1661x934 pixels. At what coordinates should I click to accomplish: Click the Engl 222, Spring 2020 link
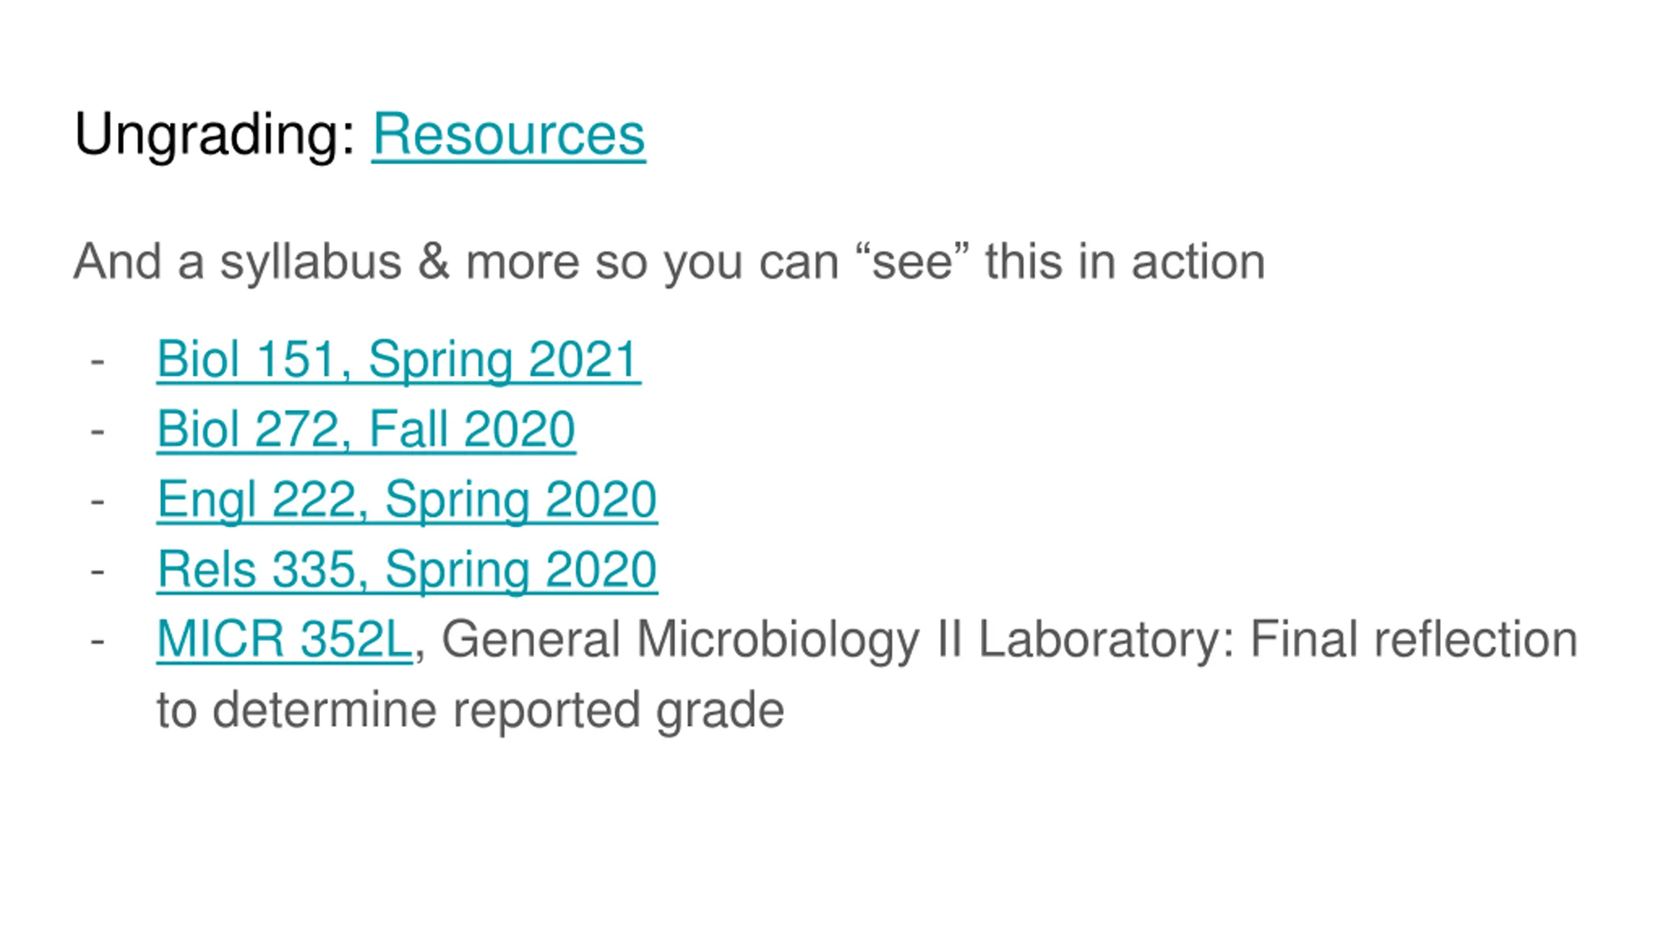click(x=407, y=499)
